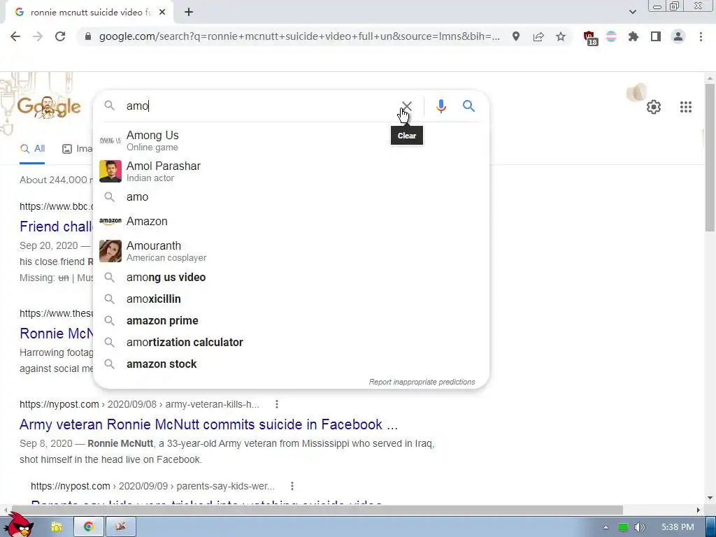
Task: Close the ronnie mcnutt search tab
Action: pyautogui.click(x=162, y=13)
